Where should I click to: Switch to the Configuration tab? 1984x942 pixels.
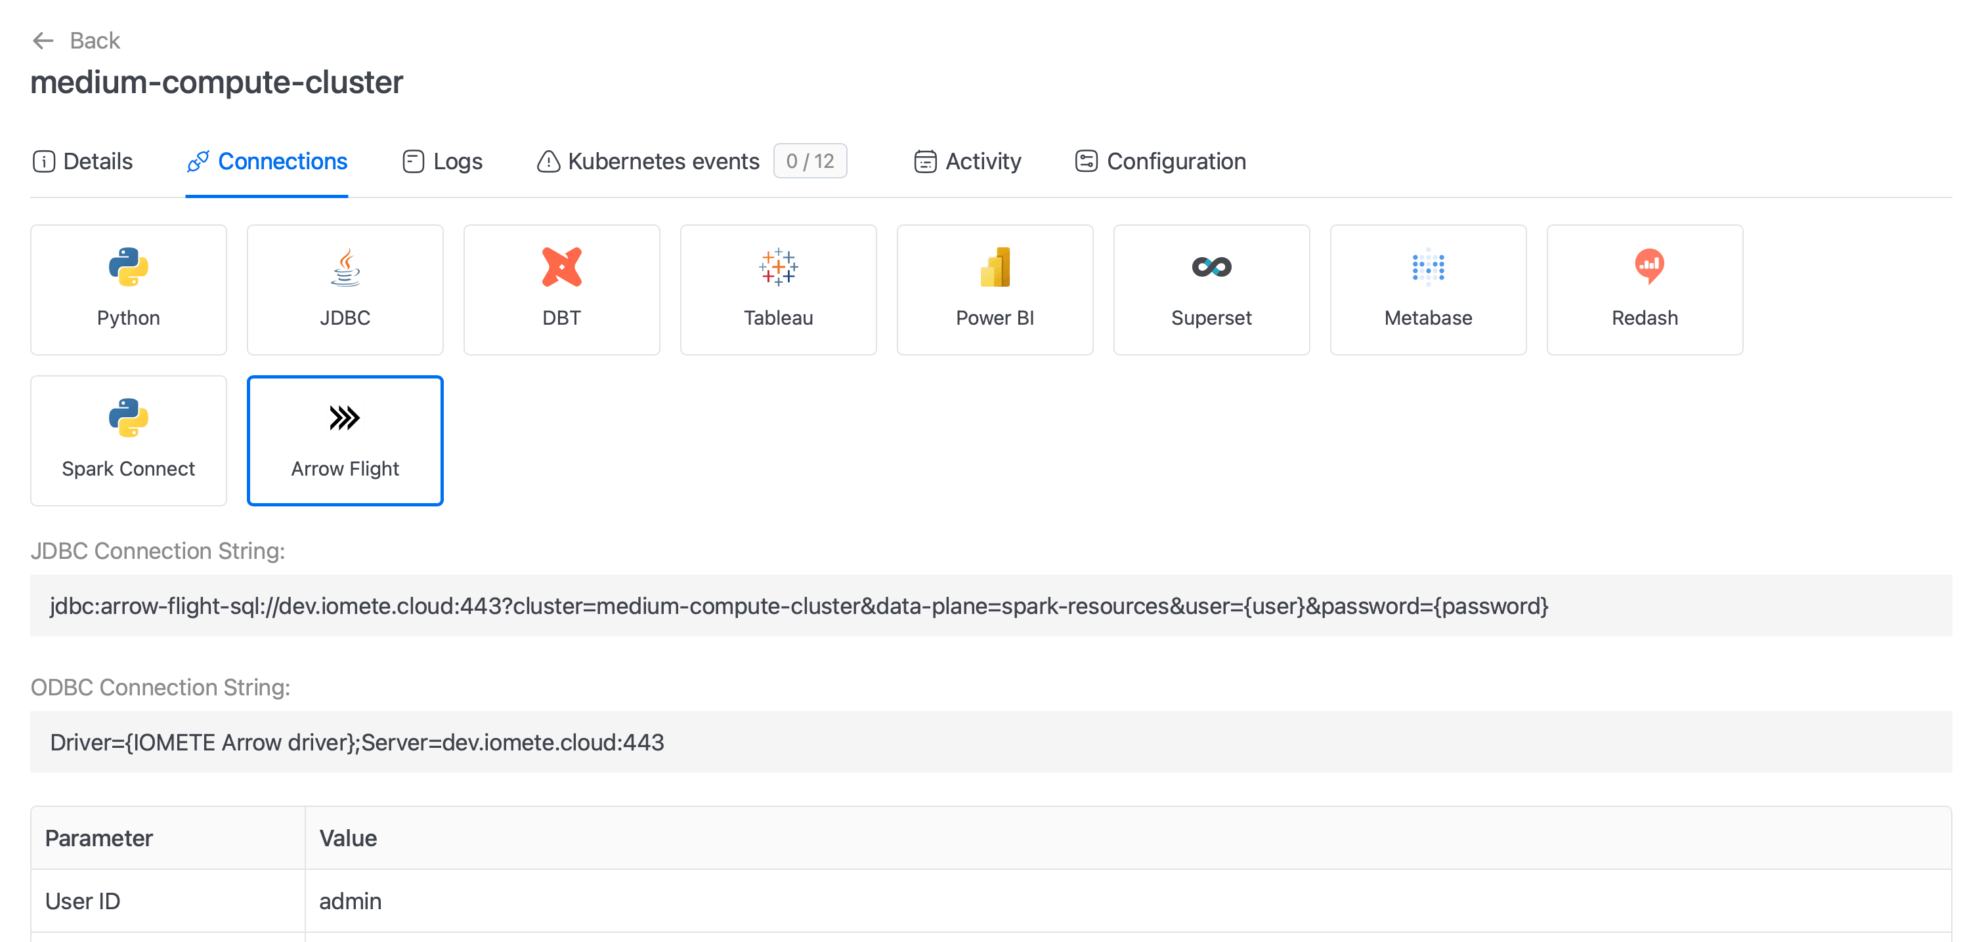[1160, 161]
